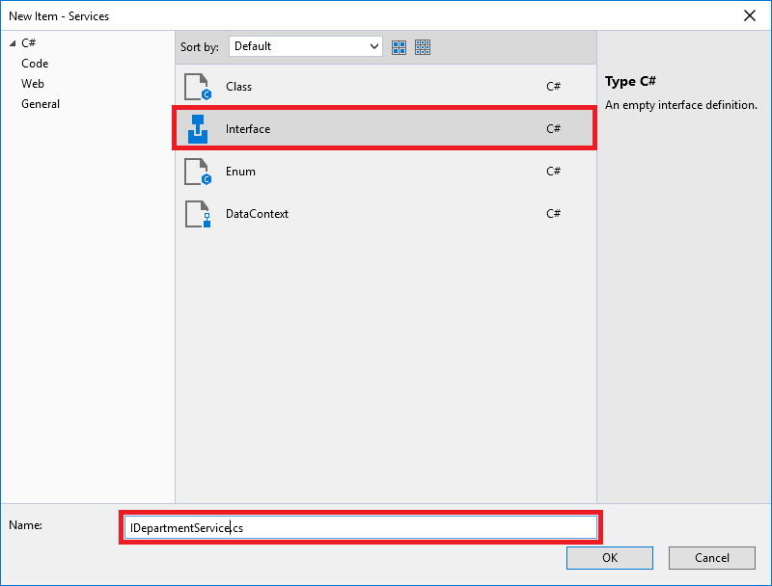Click the Name field containing IDepartmentService.cs
Image resolution: width=772 pixels, height=586 pixels.
click(x=361, y=527)
